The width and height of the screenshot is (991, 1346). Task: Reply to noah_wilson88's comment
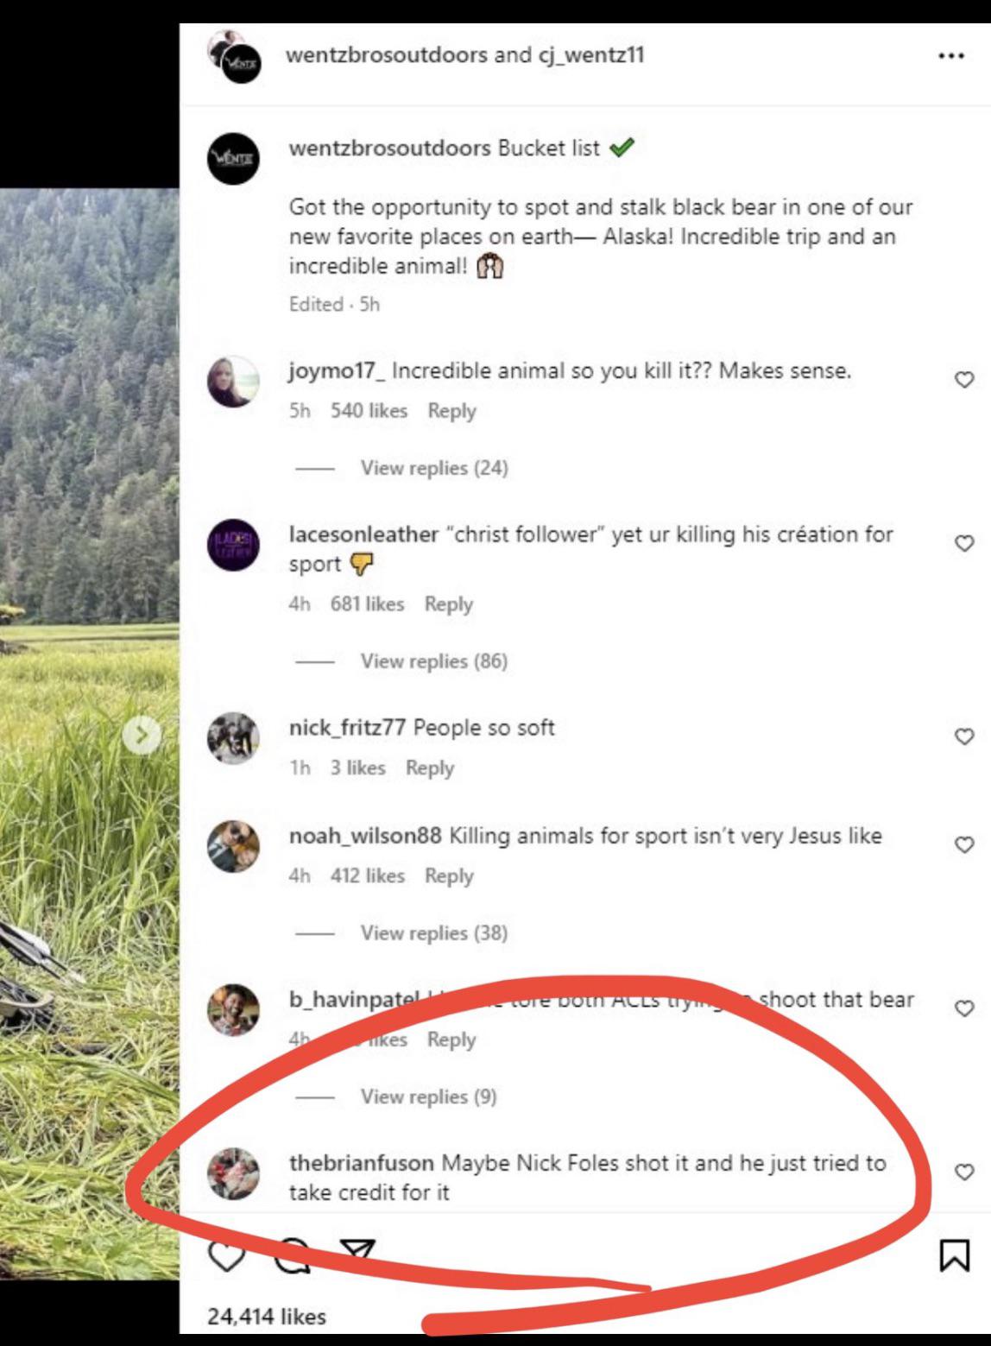[x=449, y=876]
